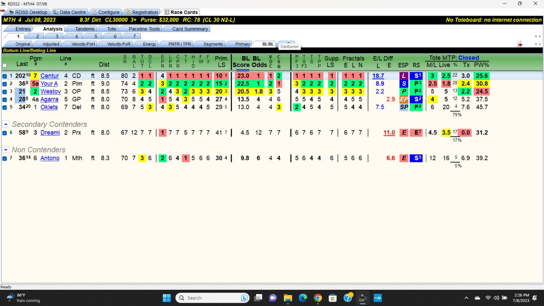Open the Centur horse link
The image size is (544, 306).
[x=50, y=76]
